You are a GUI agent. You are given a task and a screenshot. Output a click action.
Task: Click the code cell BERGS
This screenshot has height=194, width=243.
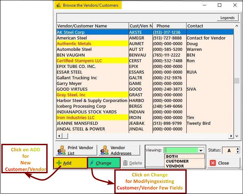(136, 106)
